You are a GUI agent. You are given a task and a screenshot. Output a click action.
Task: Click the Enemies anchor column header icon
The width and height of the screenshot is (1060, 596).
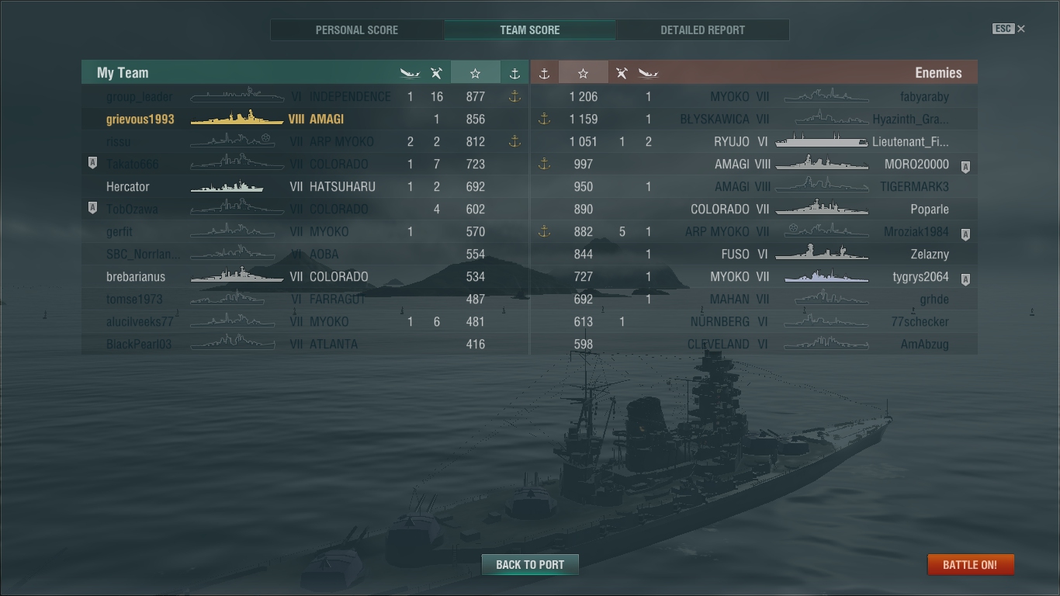544,73
